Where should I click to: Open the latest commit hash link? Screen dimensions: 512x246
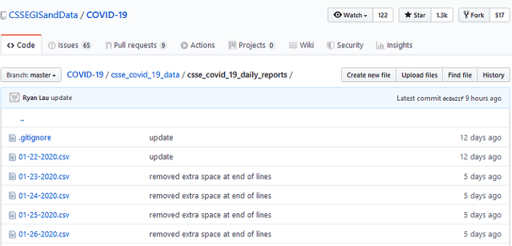(x=453, y=99)
